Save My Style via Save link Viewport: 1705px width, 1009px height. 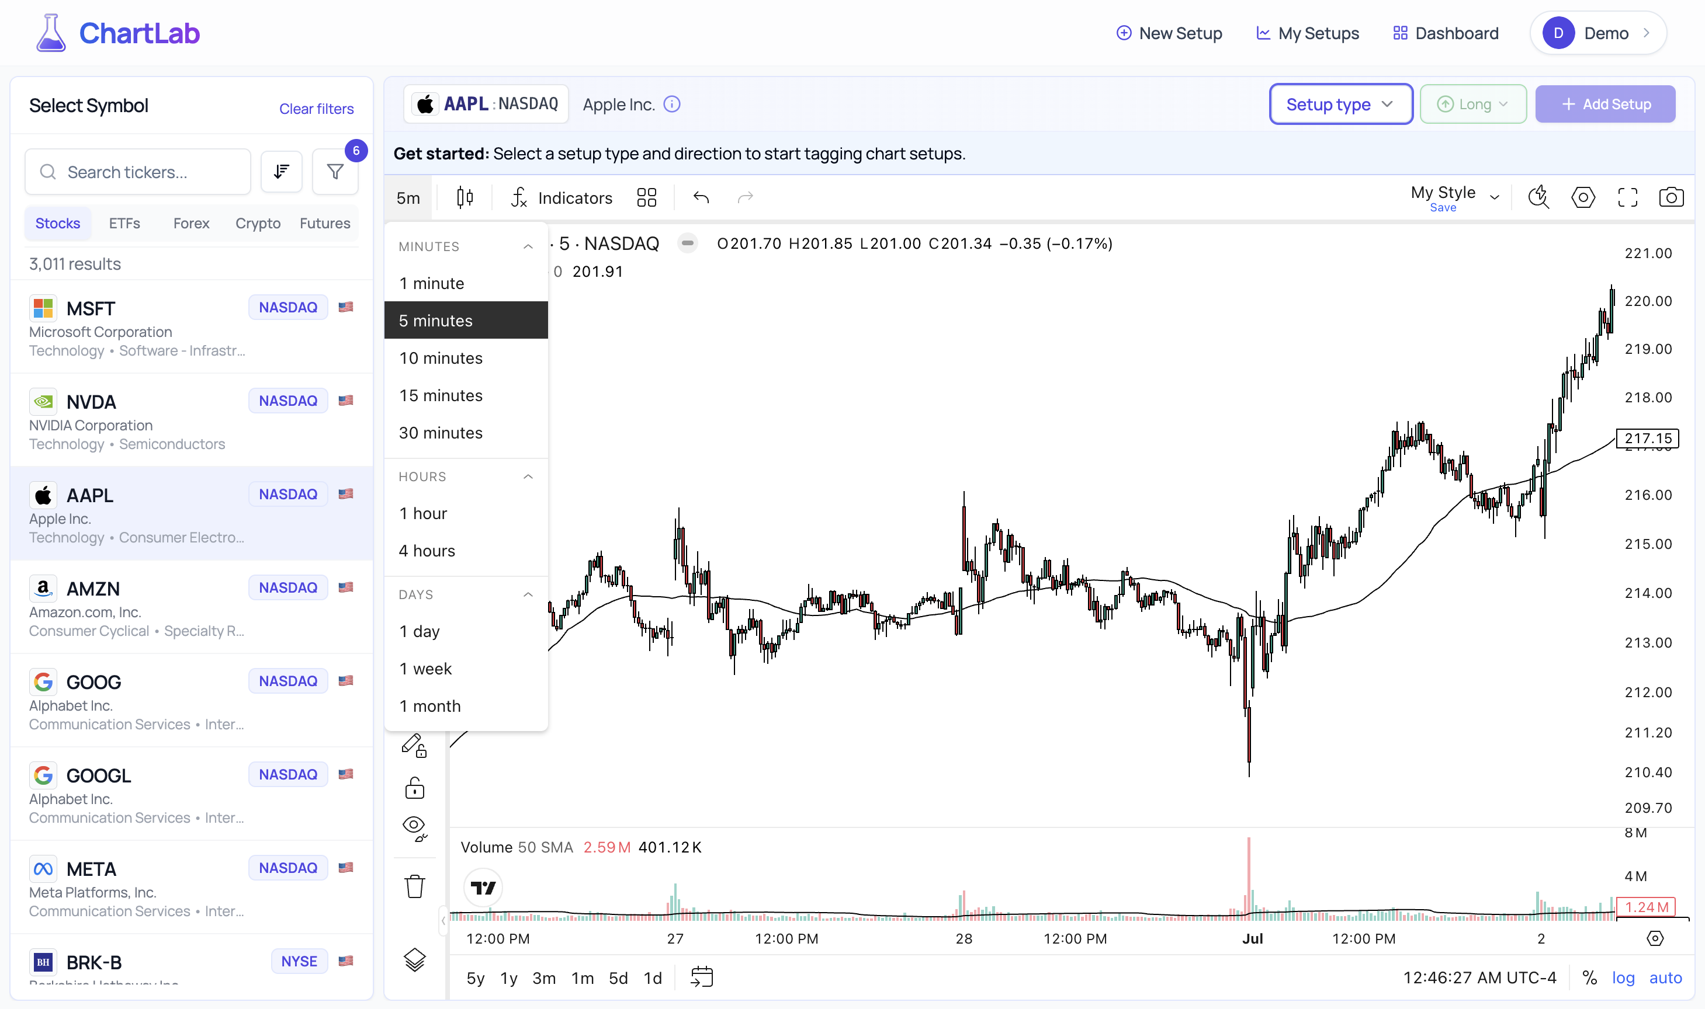tap(1443, 207)
